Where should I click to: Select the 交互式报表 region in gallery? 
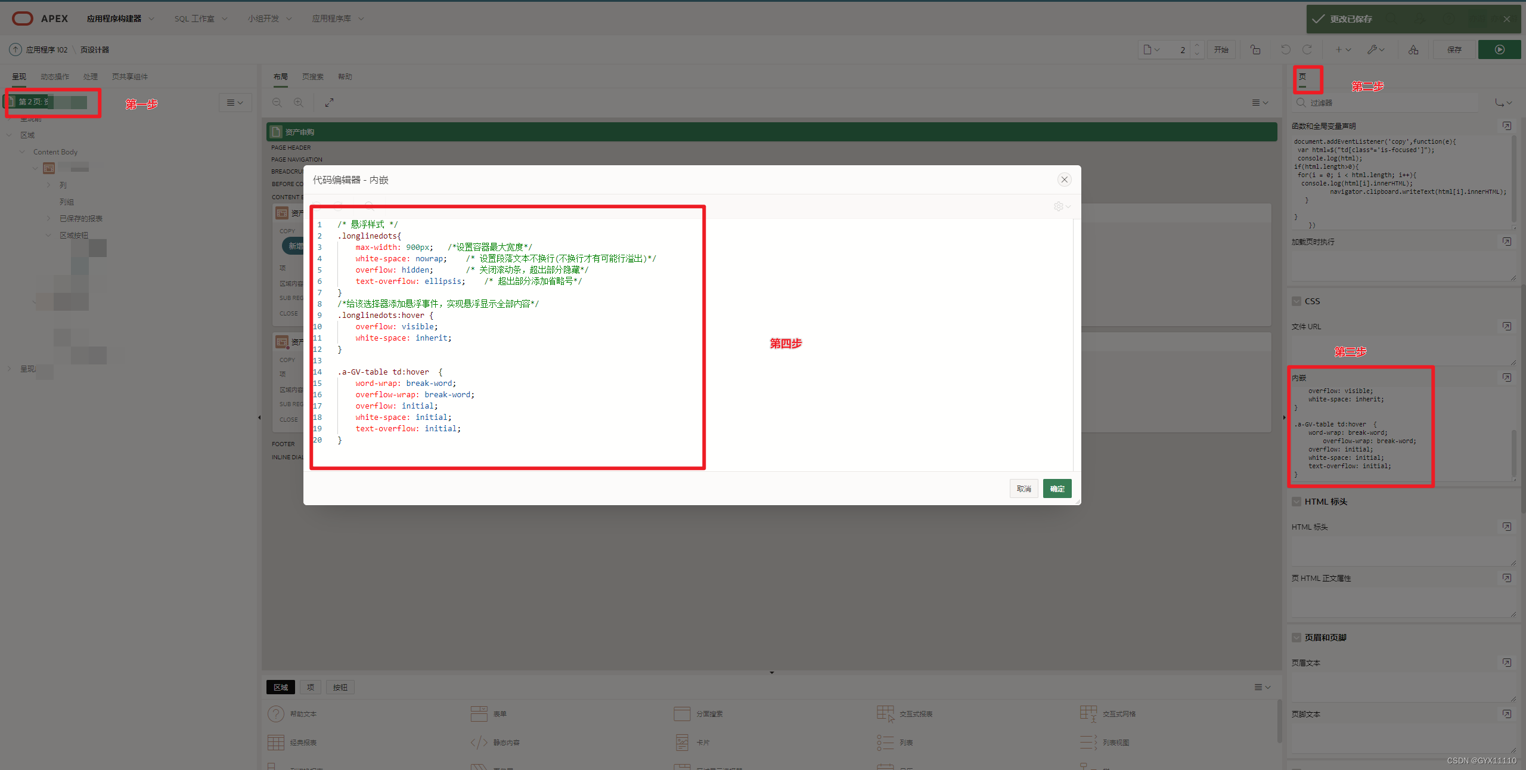pyautogui.click(x=905, y=714)
